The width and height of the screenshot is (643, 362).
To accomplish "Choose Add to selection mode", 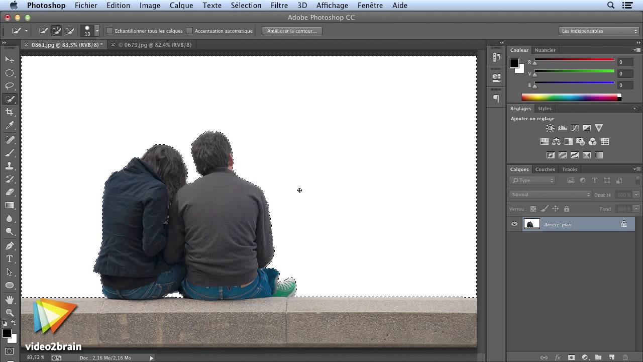I will point(56,31).
